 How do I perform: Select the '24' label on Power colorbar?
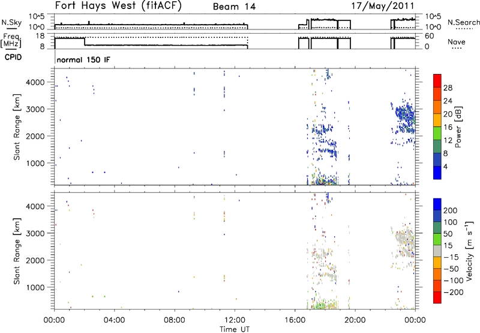(448, 101)
